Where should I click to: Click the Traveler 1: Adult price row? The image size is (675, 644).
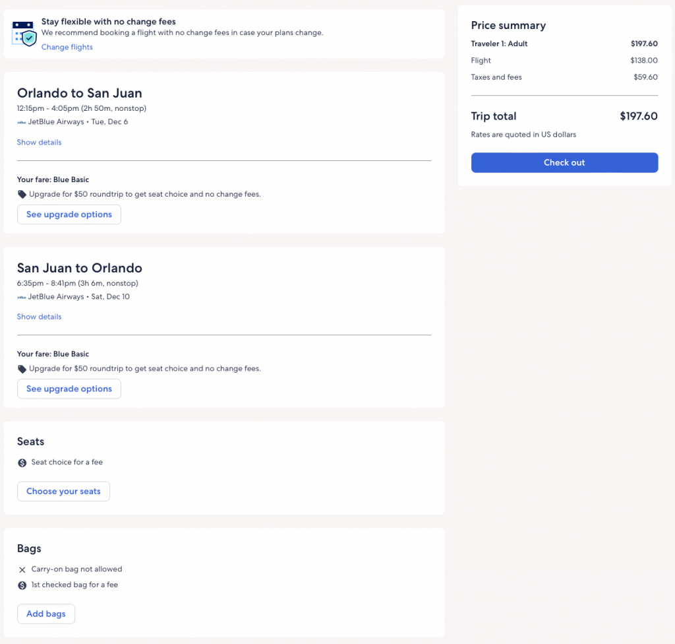click(x=564, y=44)
